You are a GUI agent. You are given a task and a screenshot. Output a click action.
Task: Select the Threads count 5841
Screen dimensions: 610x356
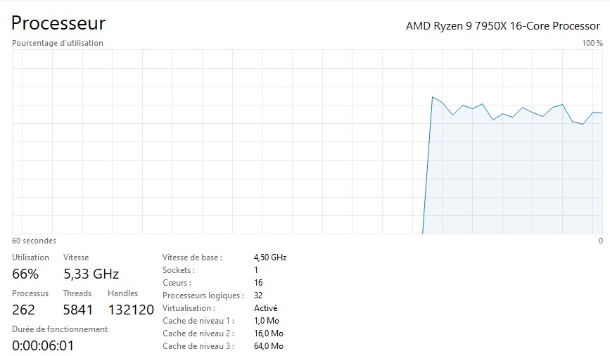coord(77,310)
